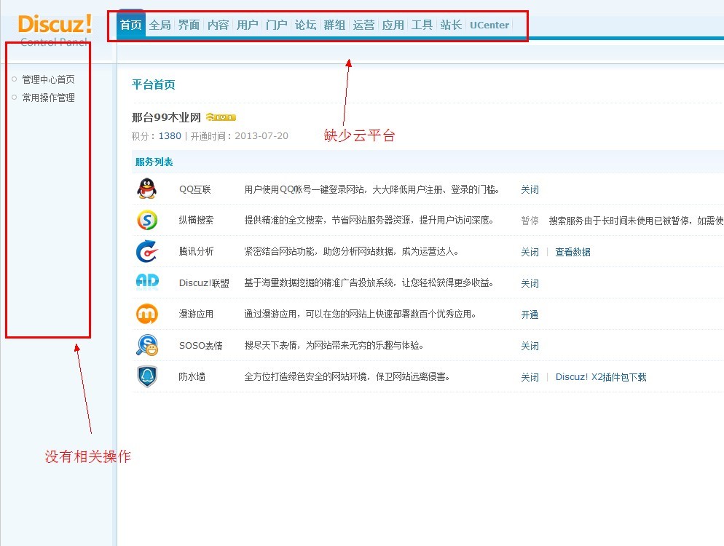Screen dimensions: 724x546
Task: Click 关闭 for 腾讯分析
Action: (530, 252)
